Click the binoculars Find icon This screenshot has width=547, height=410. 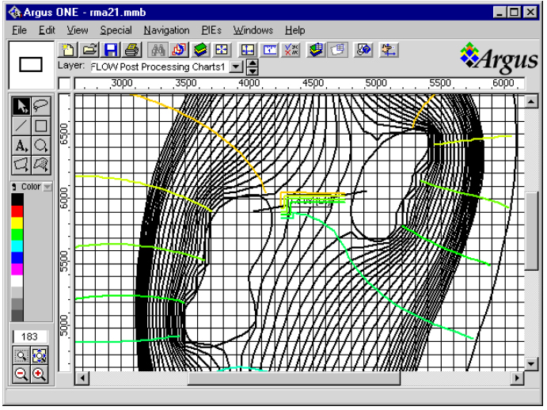point(158,50)
